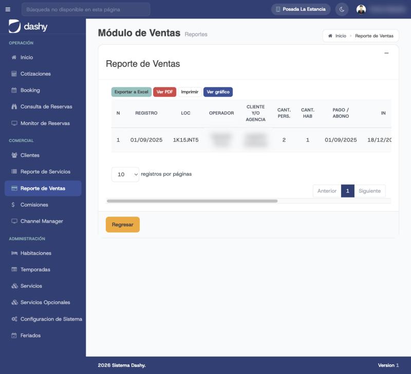
Task: Go to Cotizaciones in the sidebar
Action: (x=43, y=74)
